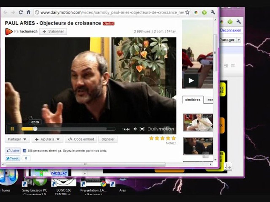Click the colorful extension icon beside the star
Screen dimensions: 270x202
pos(196,12)
